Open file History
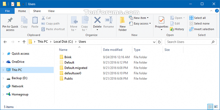The height and width of the screenshot is (110, 220). 177,29
